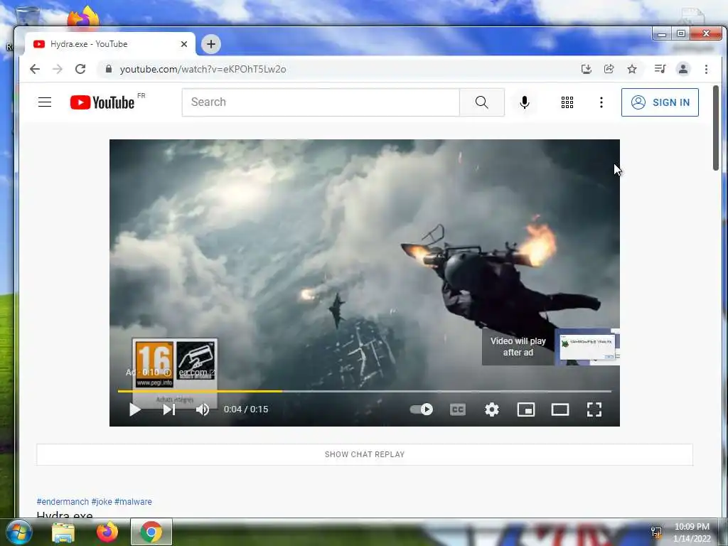Open the ea.com ad link
Screen dimensions: 728x546
(196, 373)
